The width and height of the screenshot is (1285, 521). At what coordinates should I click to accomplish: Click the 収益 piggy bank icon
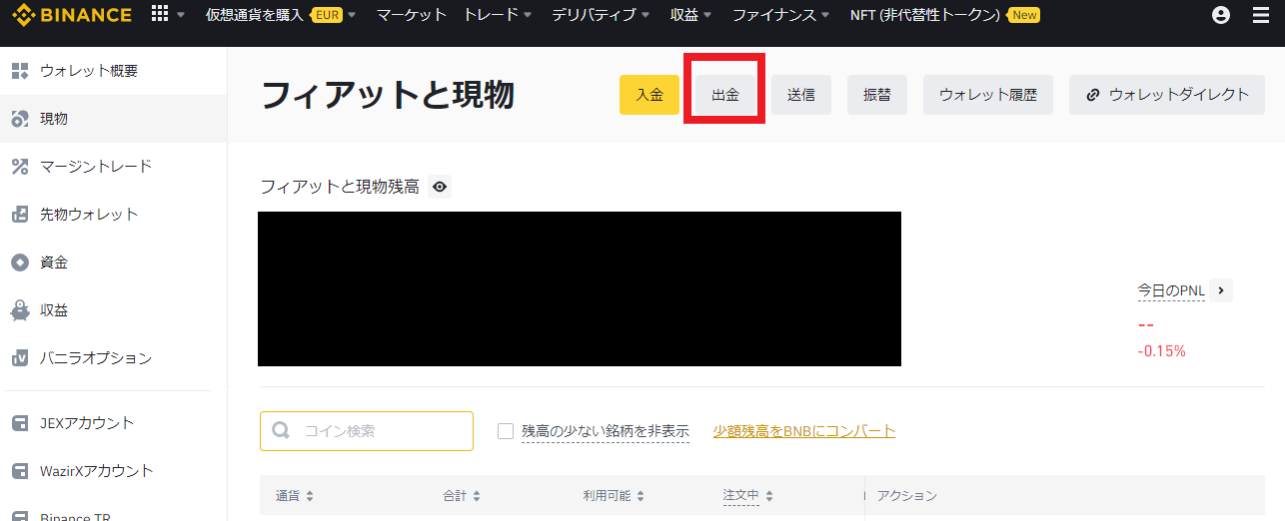[x=19, y=310]
